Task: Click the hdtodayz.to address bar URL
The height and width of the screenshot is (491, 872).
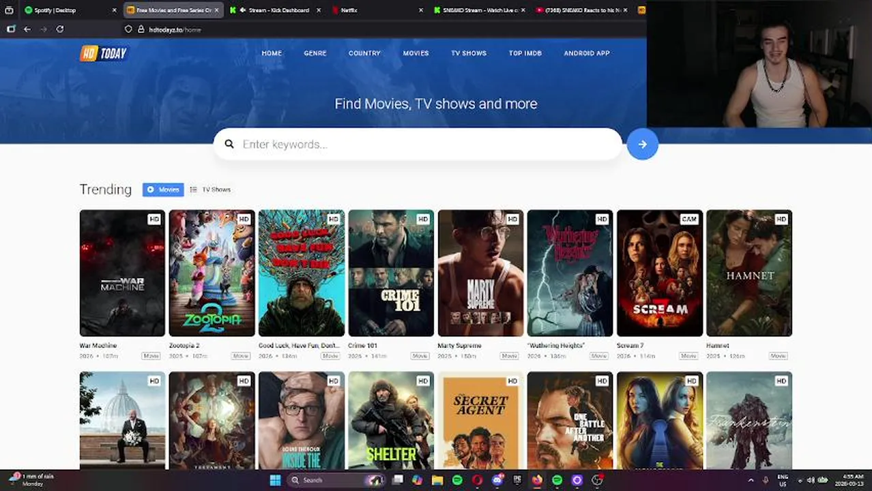Action: click(175, 29)
